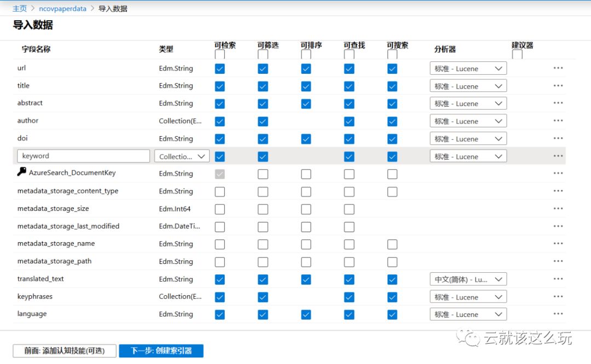Toggle the 可检索 select-all header checkbox
Viewport: 591px width, 364px height.
click(x=220, y=55)
